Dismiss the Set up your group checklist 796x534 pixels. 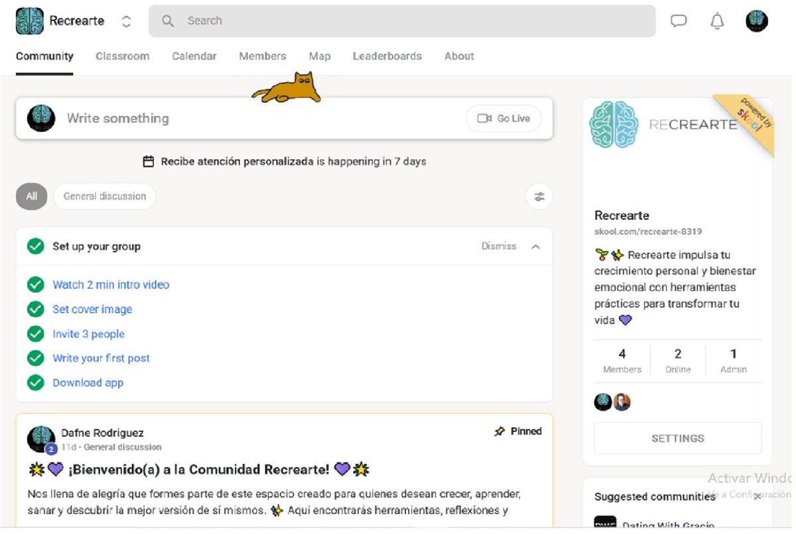(499, 246)
